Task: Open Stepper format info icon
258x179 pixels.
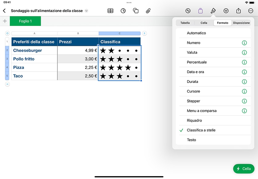Action: (244, 101)
